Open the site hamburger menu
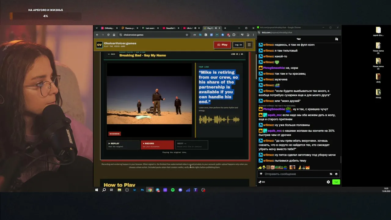391x220 pixels. click(x=249, y=45)
